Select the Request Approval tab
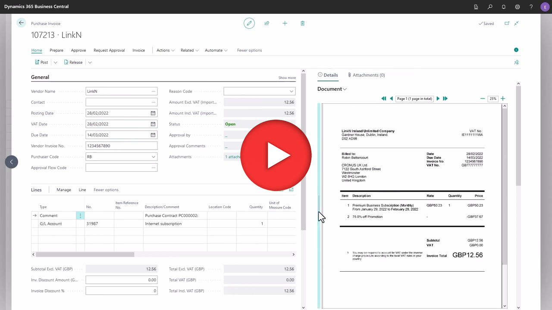This screenshot has width=552, height=310. tap(109, 50)
